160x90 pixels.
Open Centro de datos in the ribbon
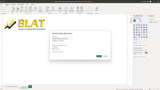[22, 9]
